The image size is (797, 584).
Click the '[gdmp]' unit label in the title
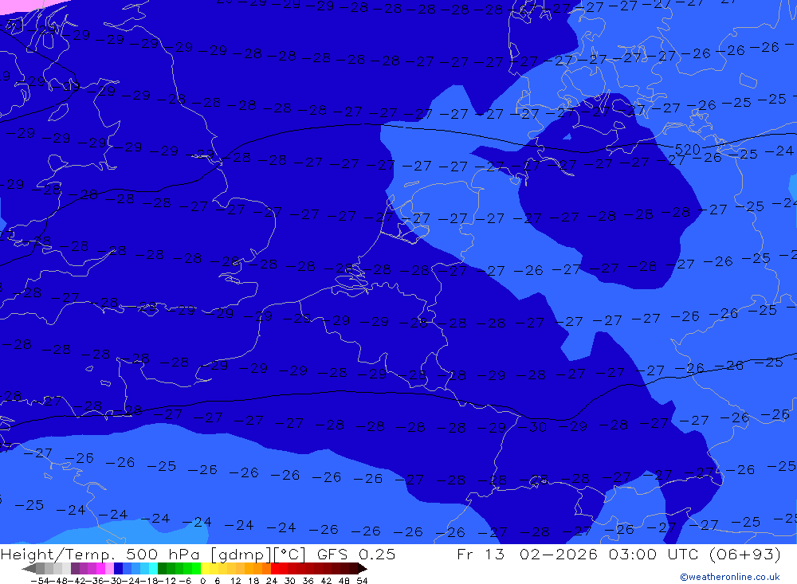(241, 554)
